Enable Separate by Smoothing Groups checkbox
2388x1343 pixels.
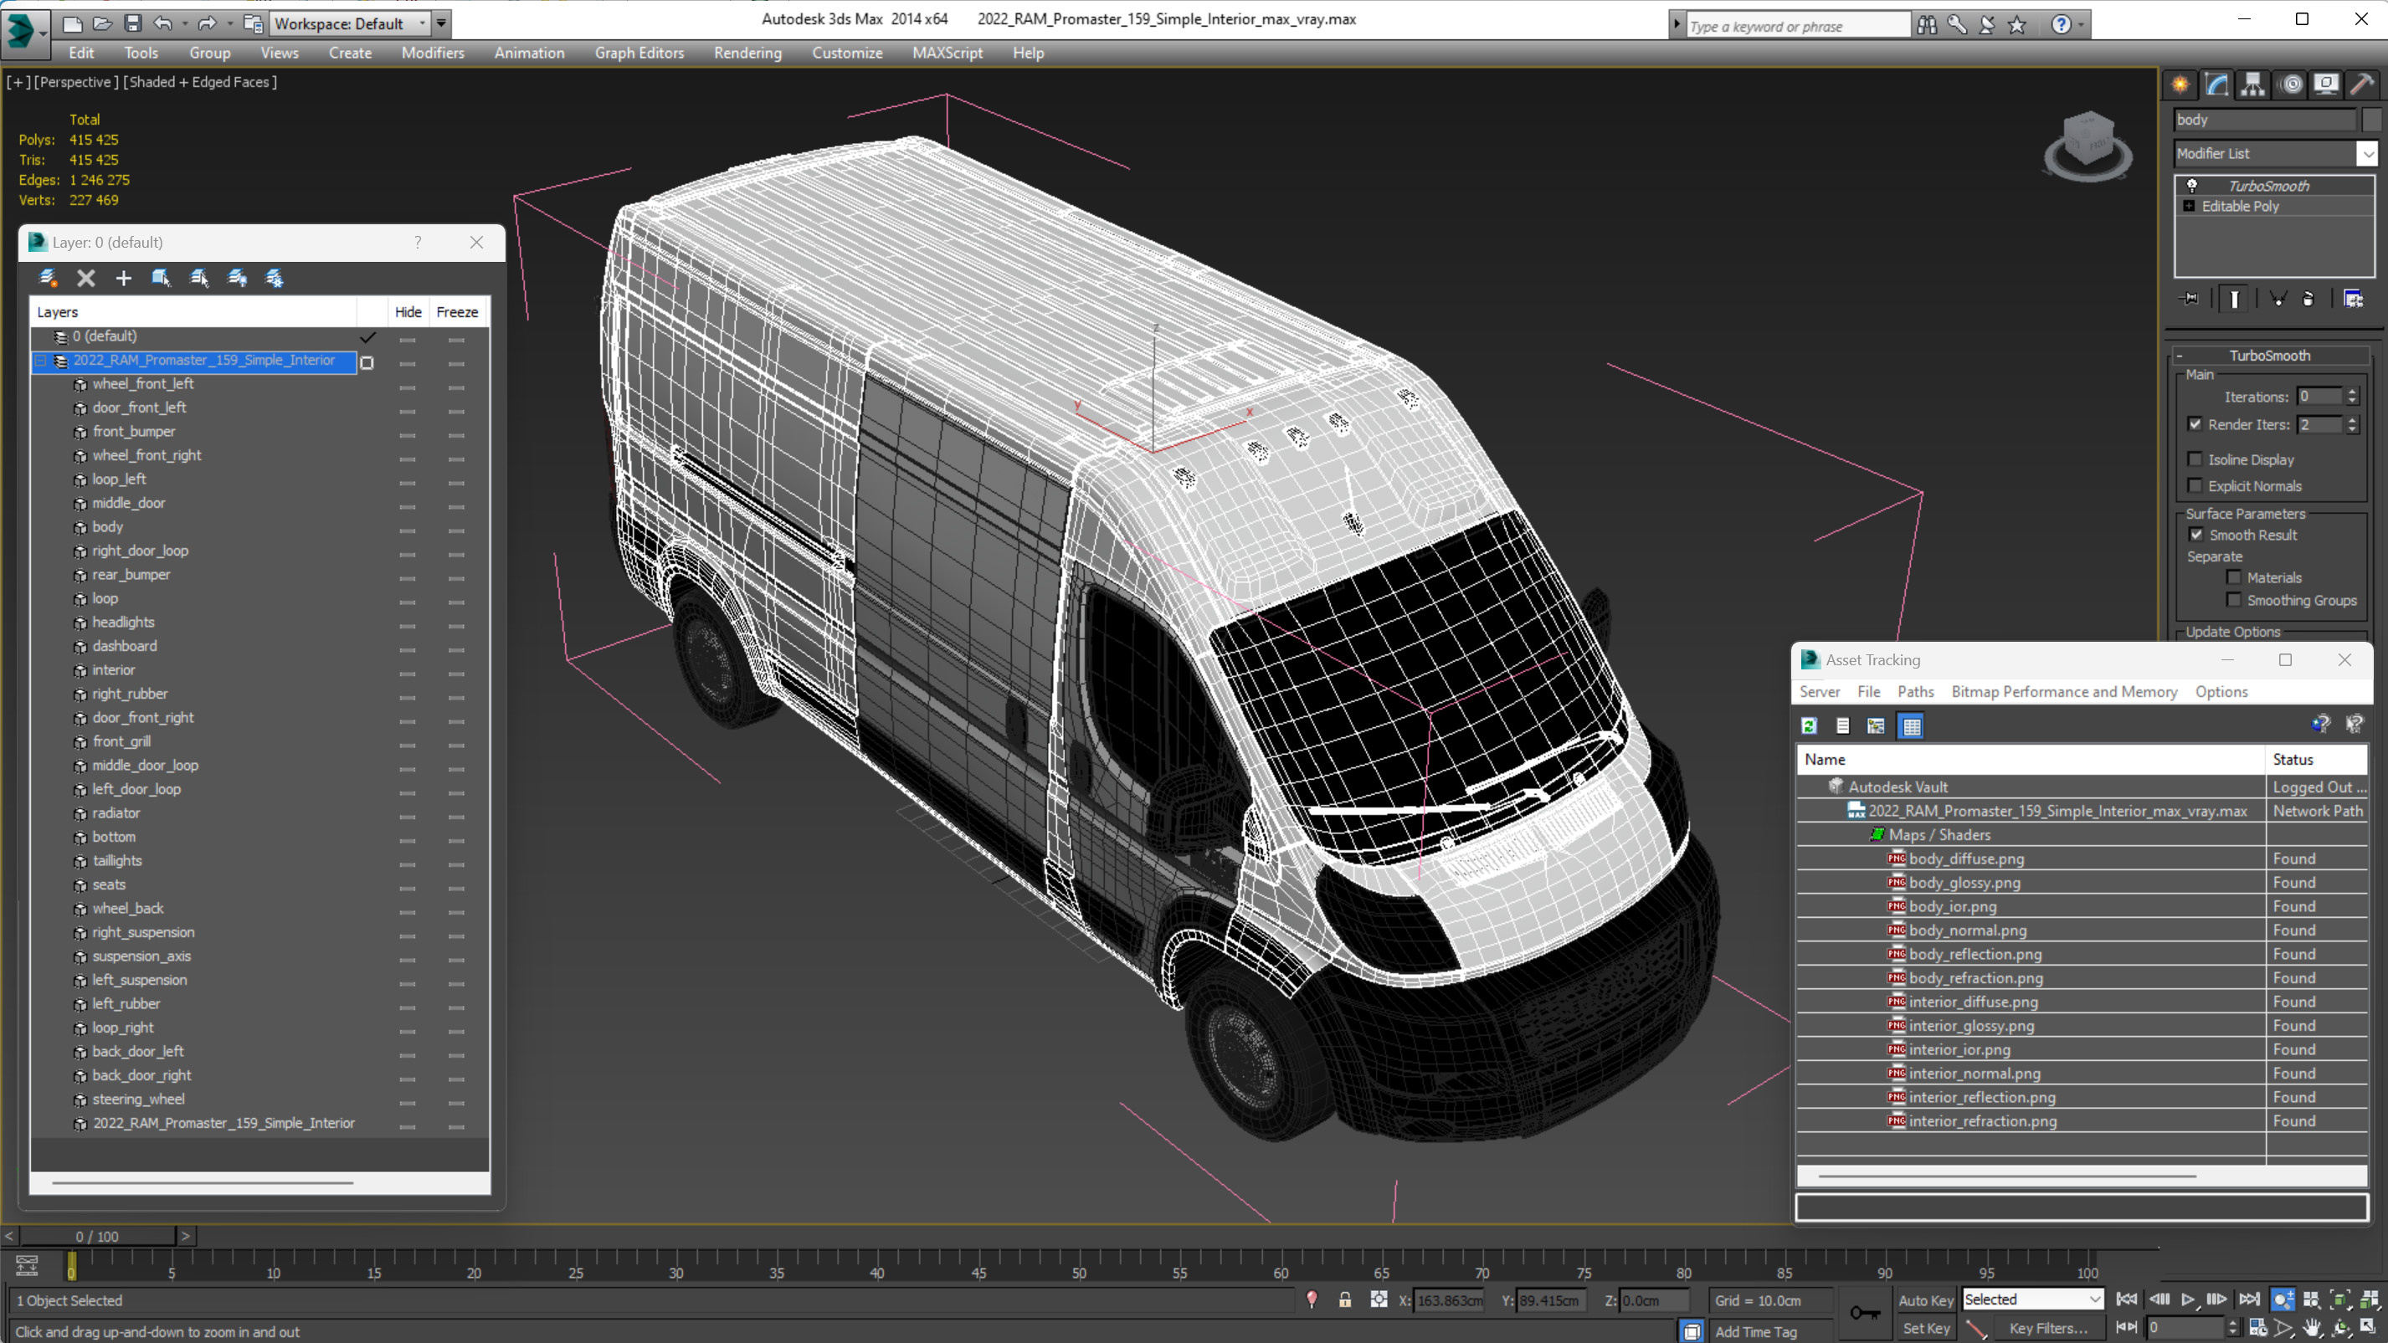point(2233,600)
